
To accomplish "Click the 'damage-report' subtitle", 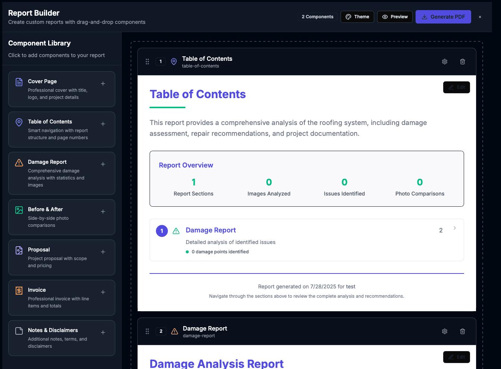I will (199, 336).
